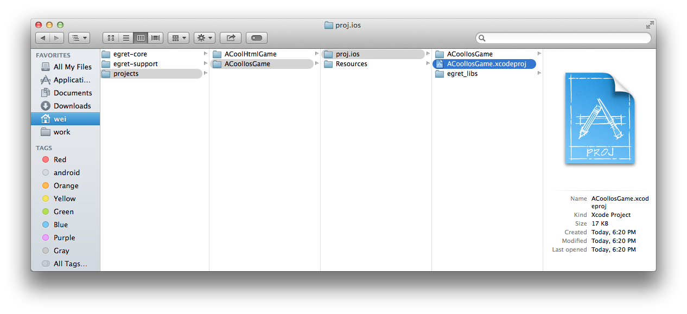Click the Xcode Project kind text

(x=611, y=215)
